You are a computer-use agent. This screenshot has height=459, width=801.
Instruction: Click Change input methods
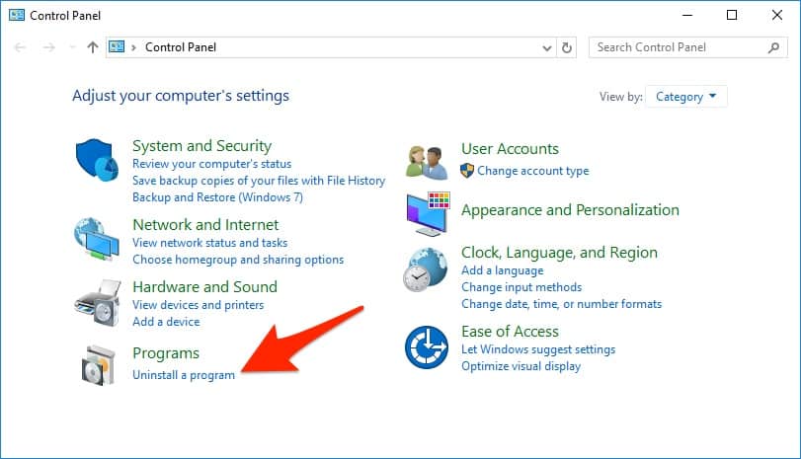coord(521,287)
